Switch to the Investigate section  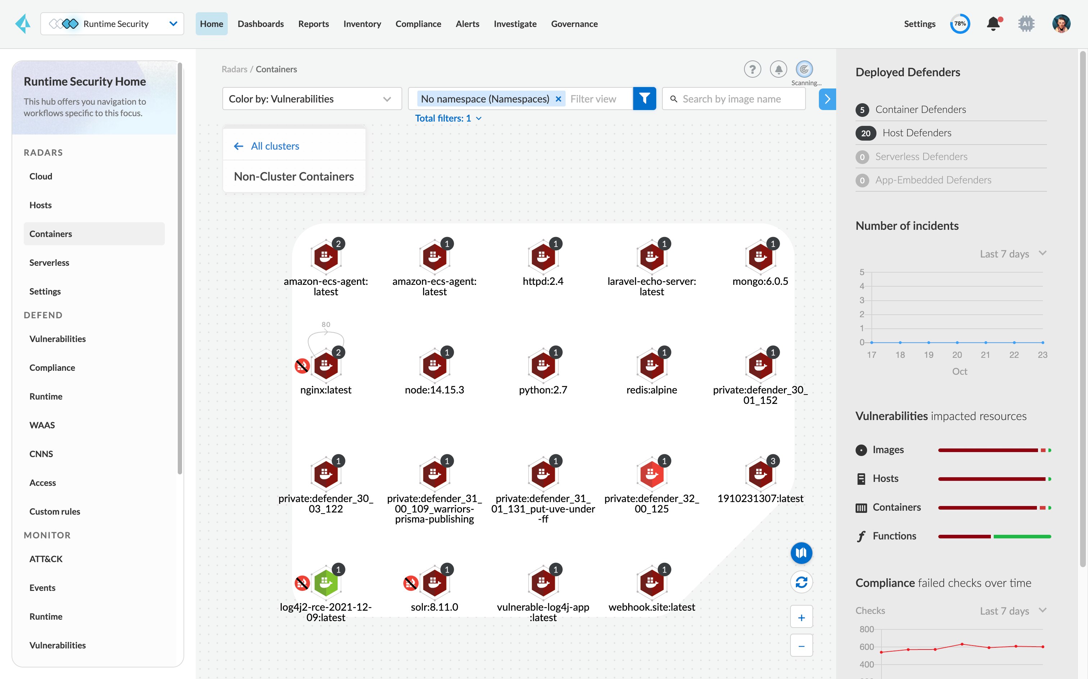[515, 23]
